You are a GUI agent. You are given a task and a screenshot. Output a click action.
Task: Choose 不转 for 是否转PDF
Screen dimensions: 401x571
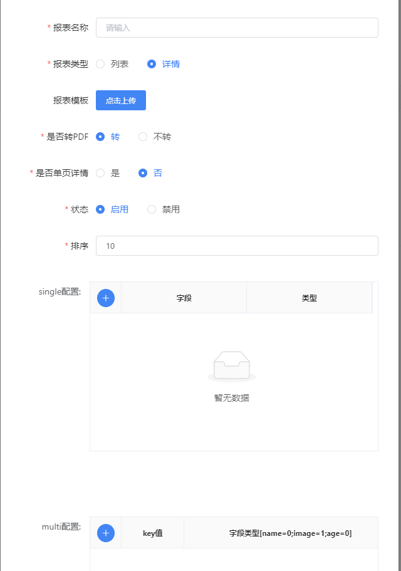pyautogui.click(x=143, y=137)
